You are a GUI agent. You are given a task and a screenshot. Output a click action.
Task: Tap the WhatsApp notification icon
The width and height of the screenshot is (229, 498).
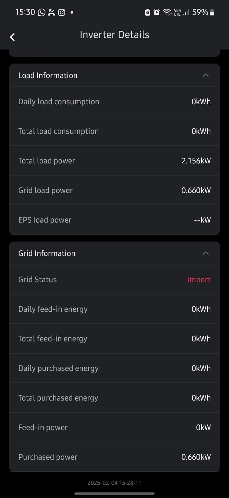(42, 12)
